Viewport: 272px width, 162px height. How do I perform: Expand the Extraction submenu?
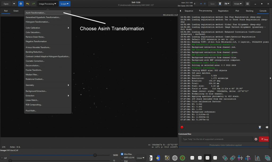(x=47, y=96)
